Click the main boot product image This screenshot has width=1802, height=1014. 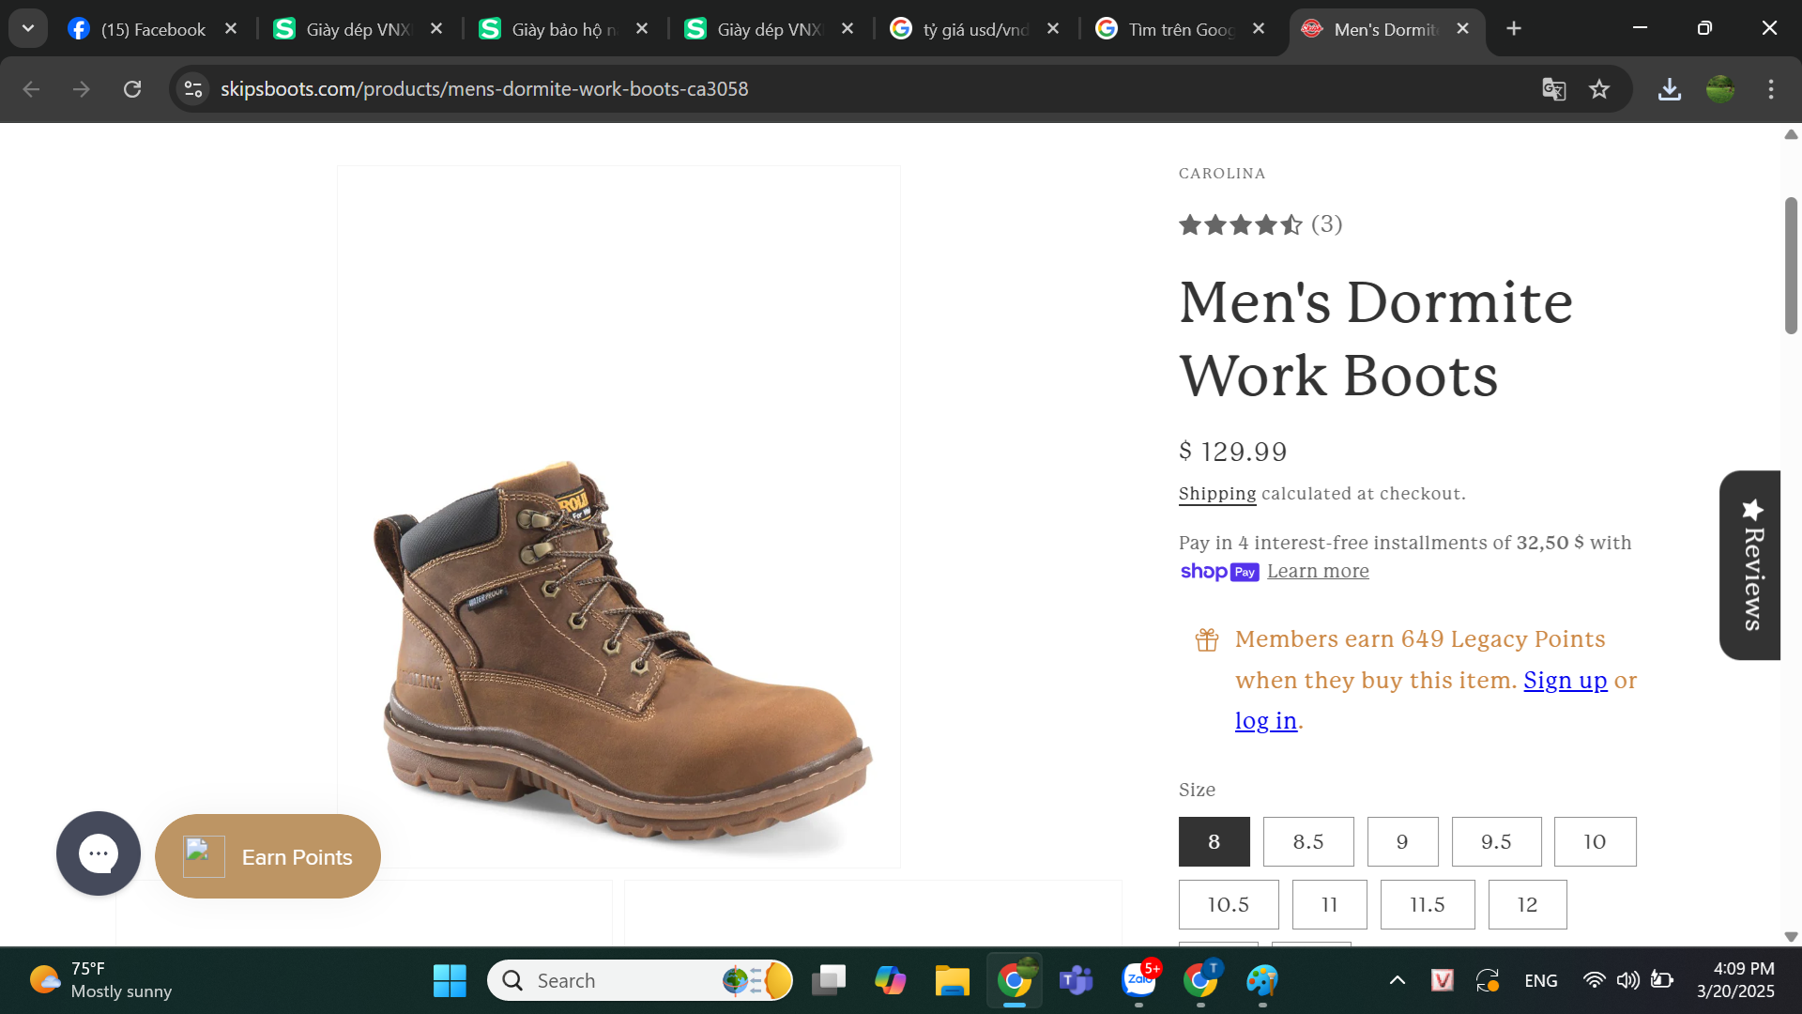click(618, 517)
